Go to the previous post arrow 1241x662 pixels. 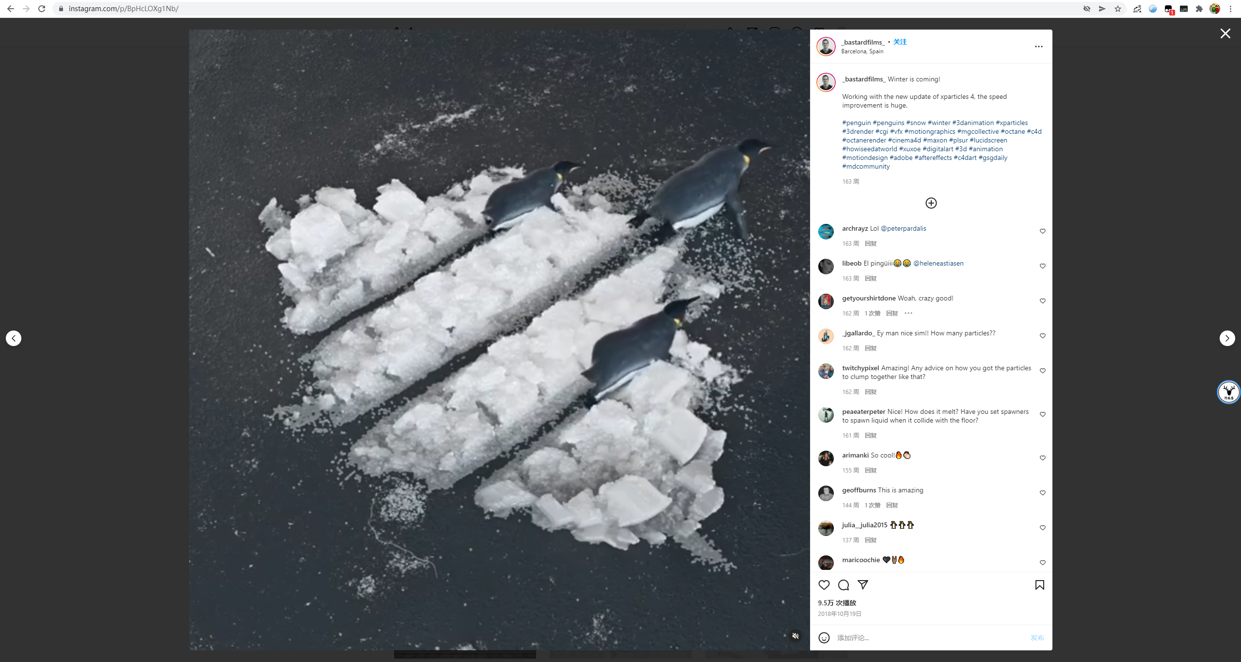(x=14, y=338)
